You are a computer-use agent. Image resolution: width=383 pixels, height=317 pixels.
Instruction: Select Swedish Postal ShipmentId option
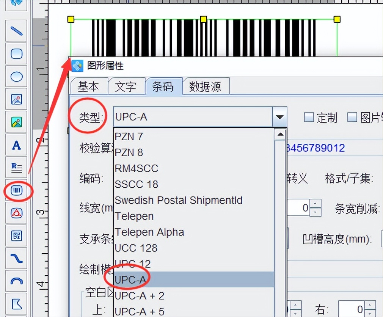194,200
